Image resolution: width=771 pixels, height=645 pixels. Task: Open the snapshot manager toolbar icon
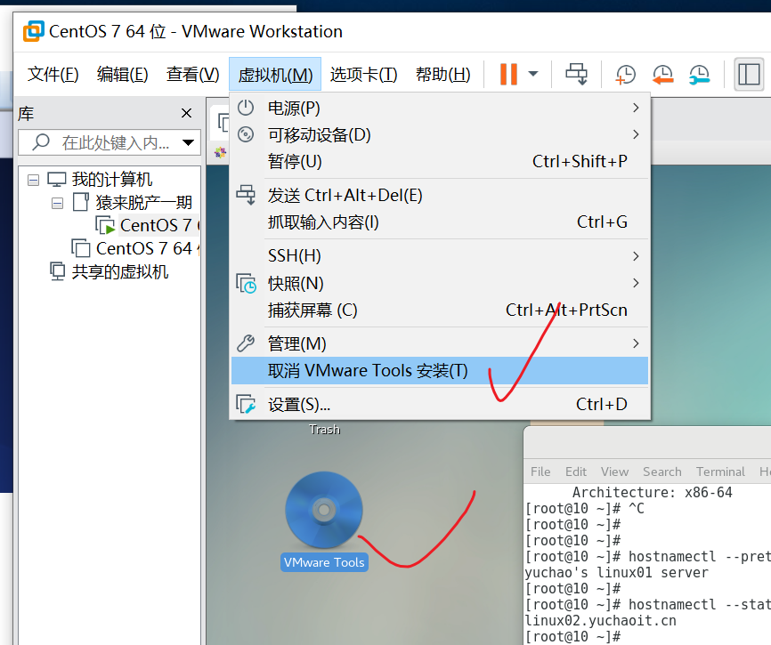click(x=700, y=75)
